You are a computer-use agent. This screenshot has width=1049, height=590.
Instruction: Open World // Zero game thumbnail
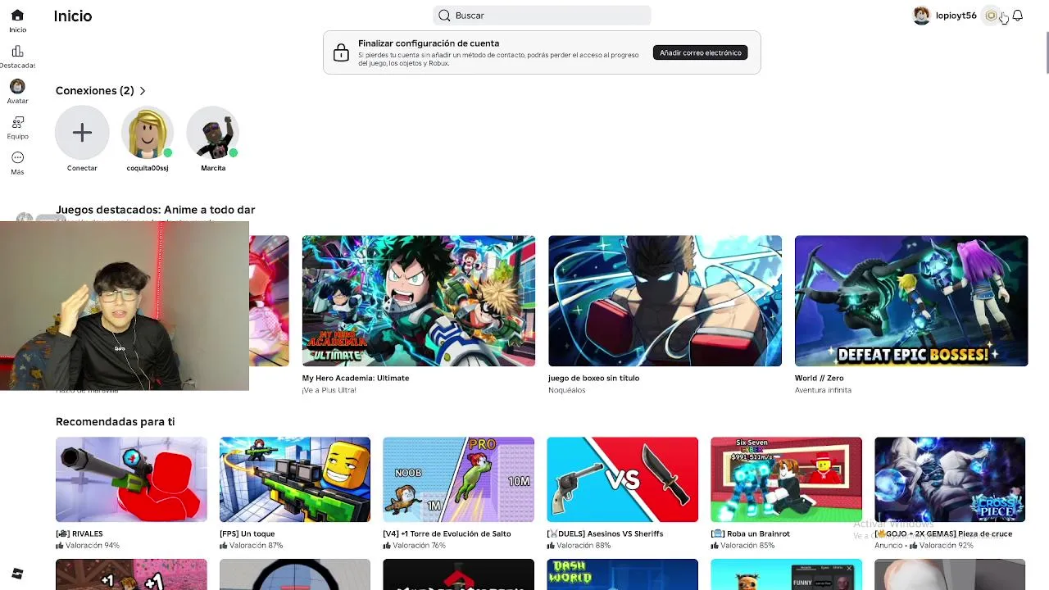tap(911, 301)
